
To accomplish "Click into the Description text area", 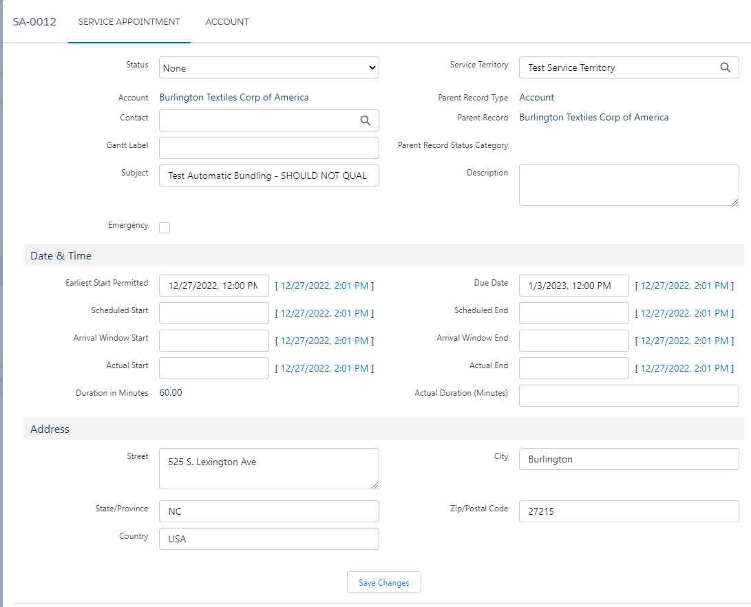I will (x=628, y=184).
